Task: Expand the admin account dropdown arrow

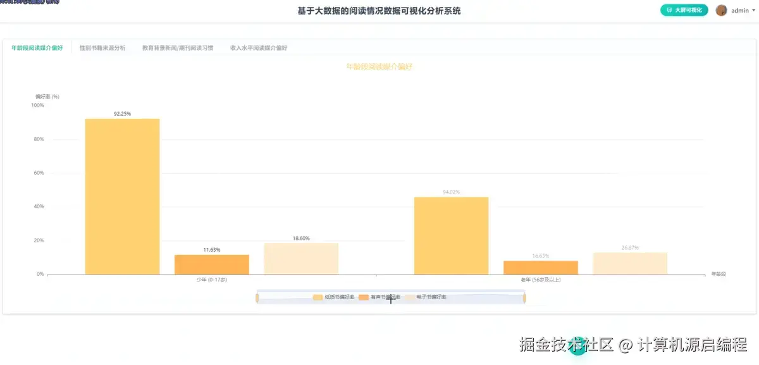Action: pos(754,11)
